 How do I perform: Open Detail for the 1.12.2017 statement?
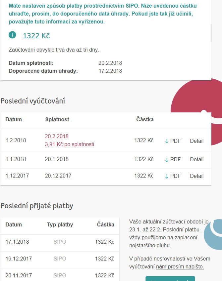point(197,176)
